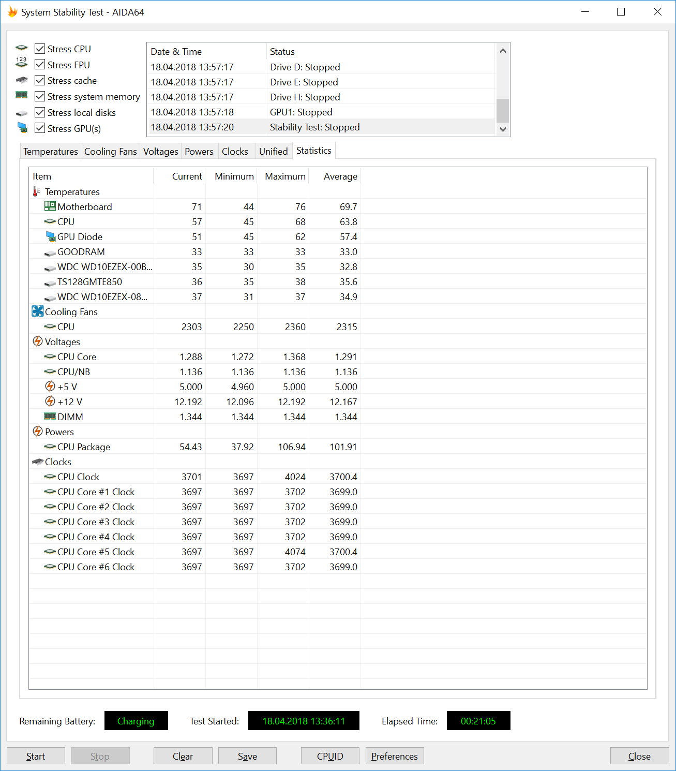Screen dimensions: 676x771
Task: Toggle the Stress FPU checkbox
Action: pyautogui.click(x=40, y=65)
